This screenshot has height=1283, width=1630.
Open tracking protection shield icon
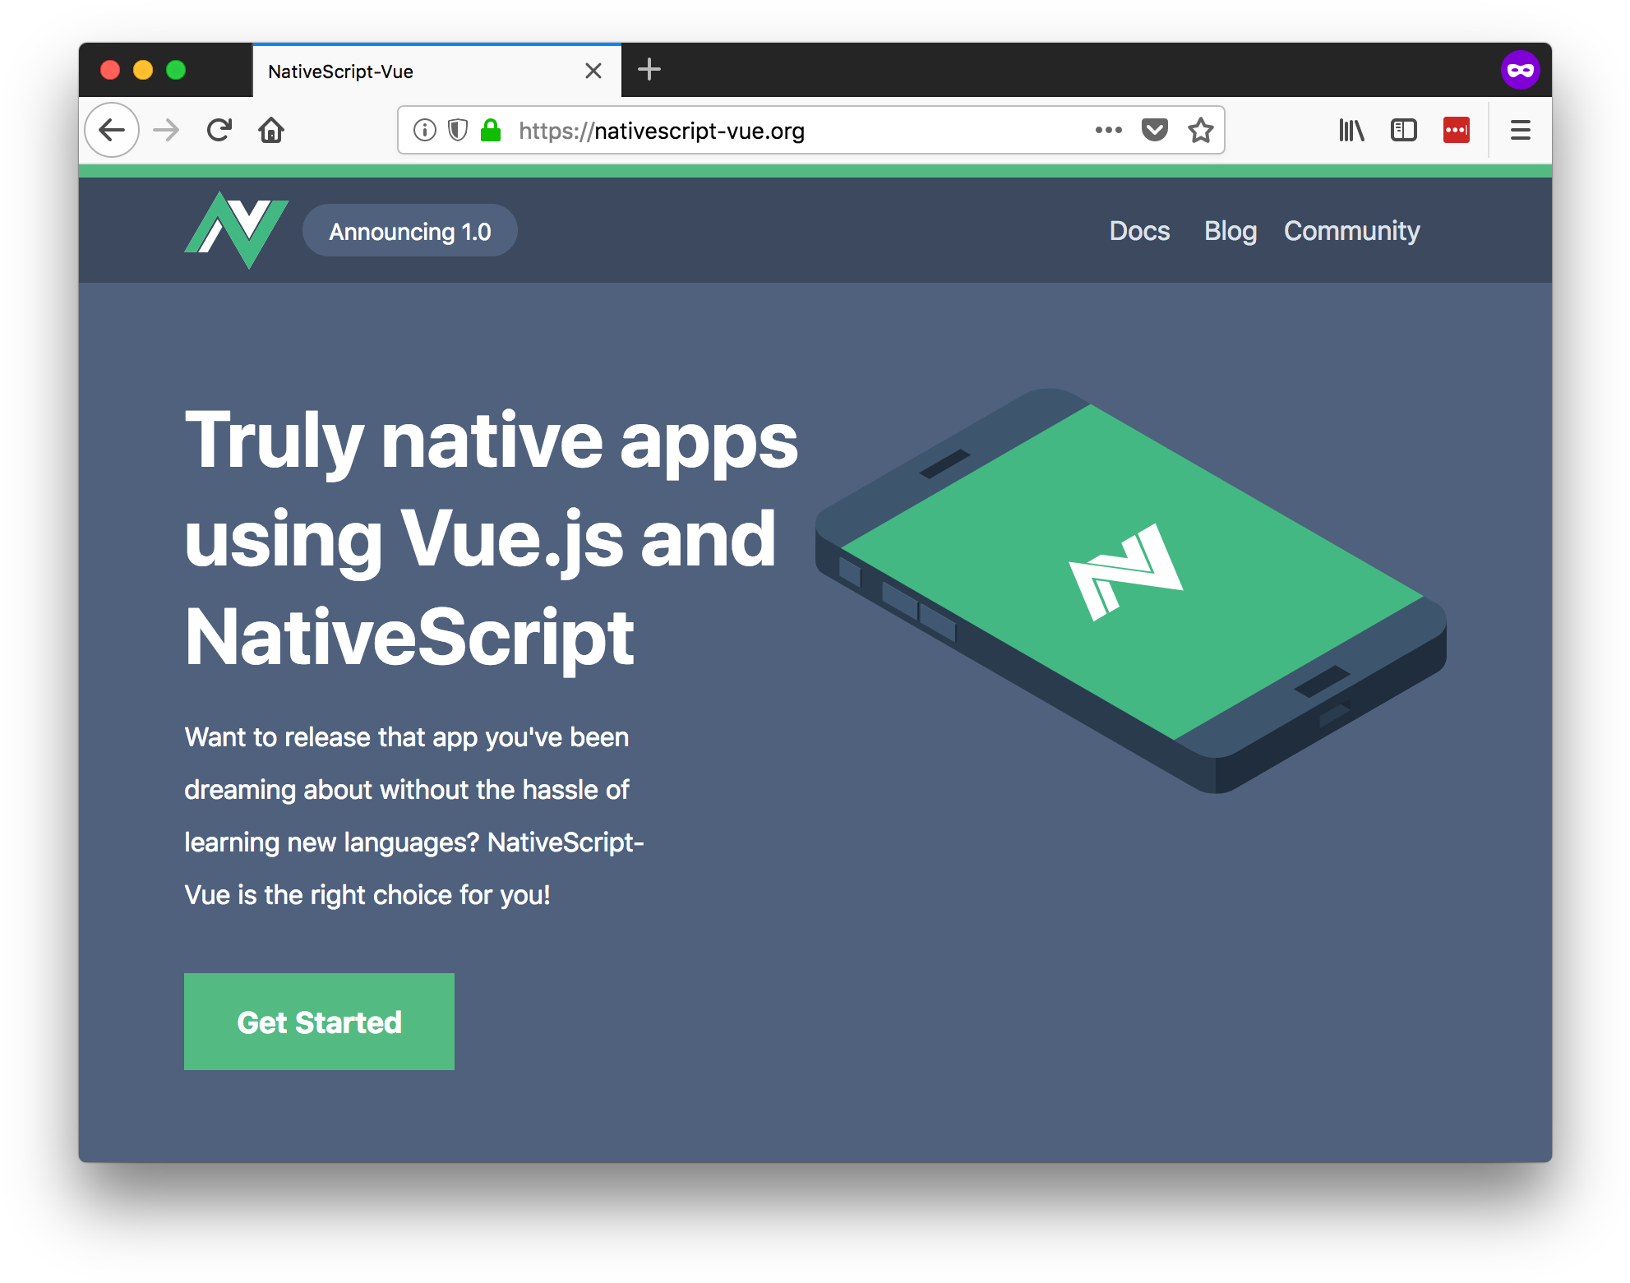tap(458, 130)
